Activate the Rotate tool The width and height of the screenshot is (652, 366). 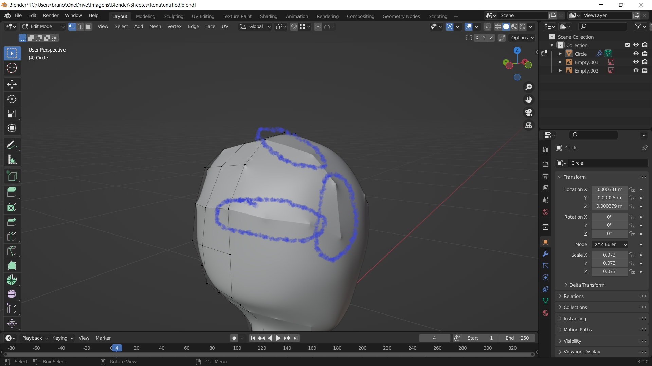pos(12,99)
